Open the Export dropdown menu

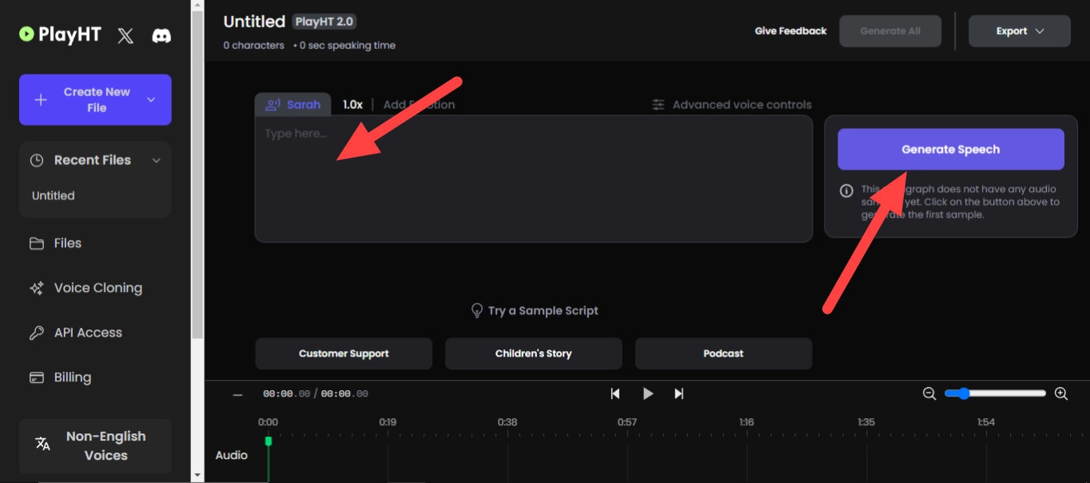(1019, 31)
